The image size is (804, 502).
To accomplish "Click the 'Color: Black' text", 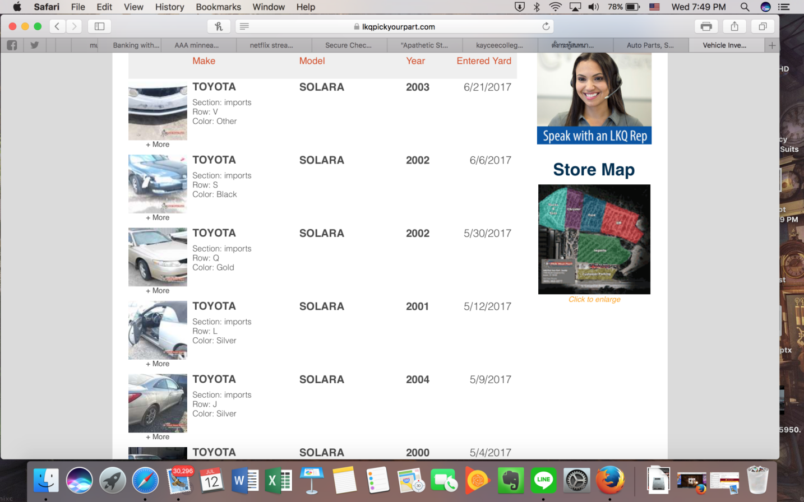I will click(x=215, y=194).
